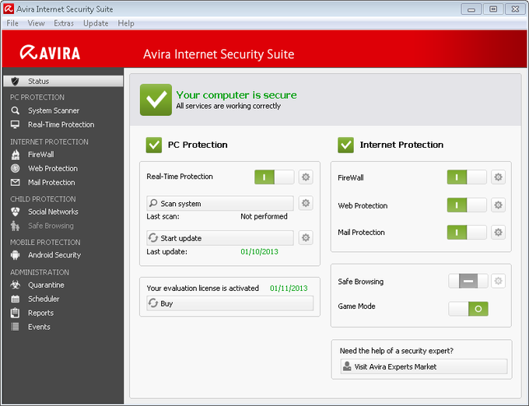
Task: Click the Scheduler calendar icon
Action: click(x=16, y=299)
